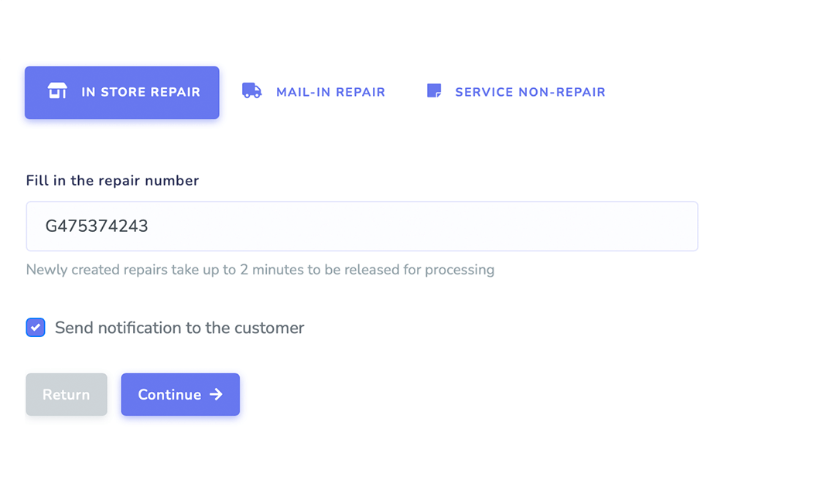Click on the G475374243 text in the field

tap(97, 226)
